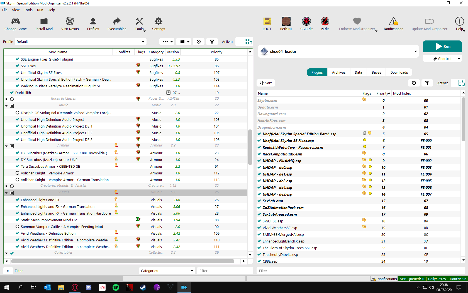Restore plugin list backup in plugins pane
Screen dimensions: 468x293
414,83
